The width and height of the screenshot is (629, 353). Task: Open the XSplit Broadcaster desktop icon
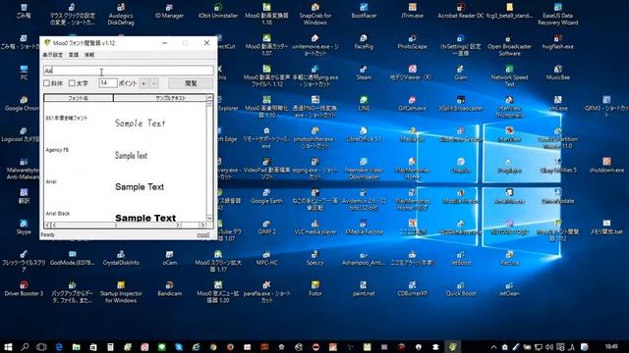pos(461,104)
